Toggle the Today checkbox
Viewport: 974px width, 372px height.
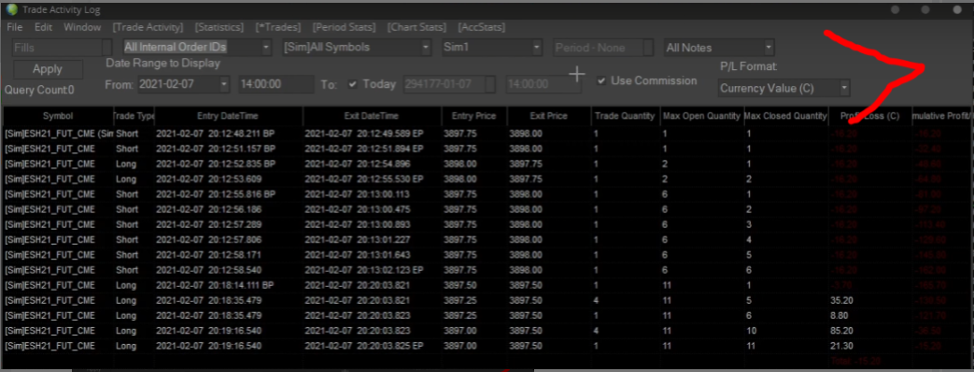point(353,84)
